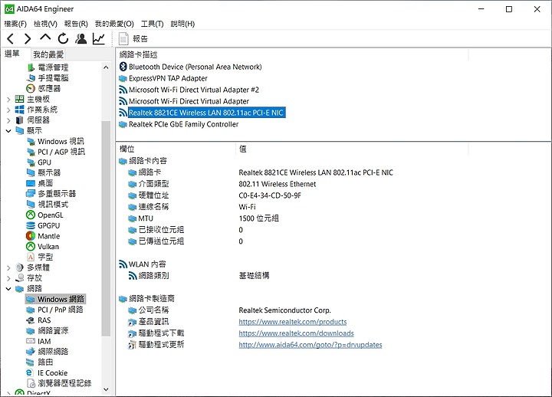The width and height of the screenshot is (552, 397).
Task: Collapse the 網路 tree node
Action: click(x=8, y=289)
